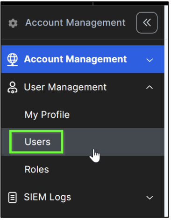Viewport: 171px width, 220px height.
Task: Click the SIEM Logs document icon
Action: tap(12, 198)
